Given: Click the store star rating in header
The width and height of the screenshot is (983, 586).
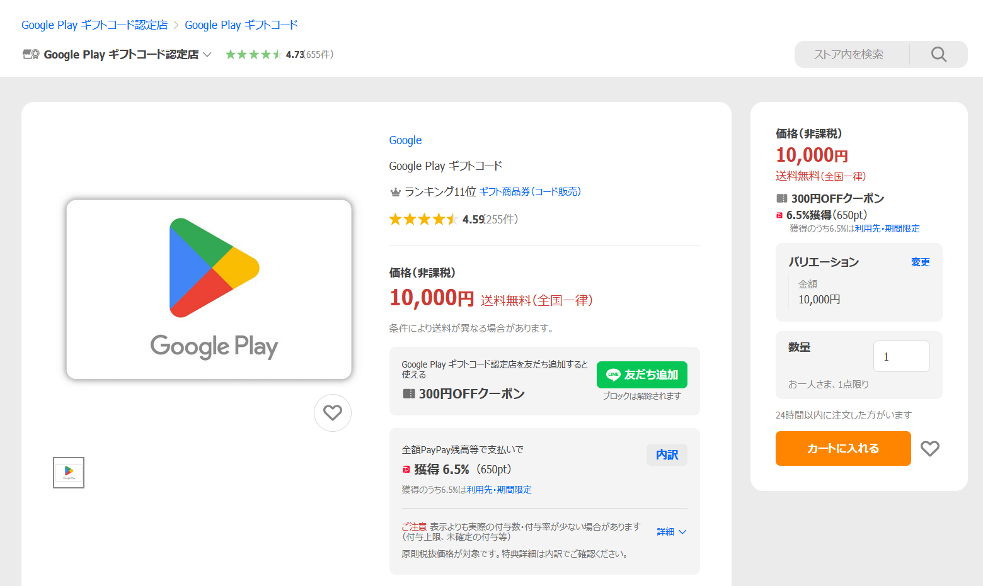Looking at the screenshot, I should [253, 55].
